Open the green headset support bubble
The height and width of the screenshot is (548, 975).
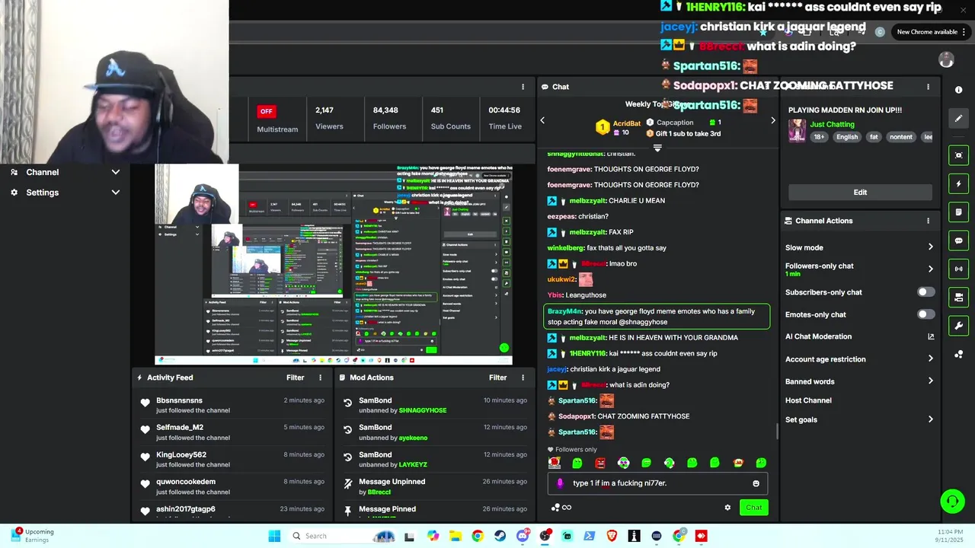coord(952,501)
